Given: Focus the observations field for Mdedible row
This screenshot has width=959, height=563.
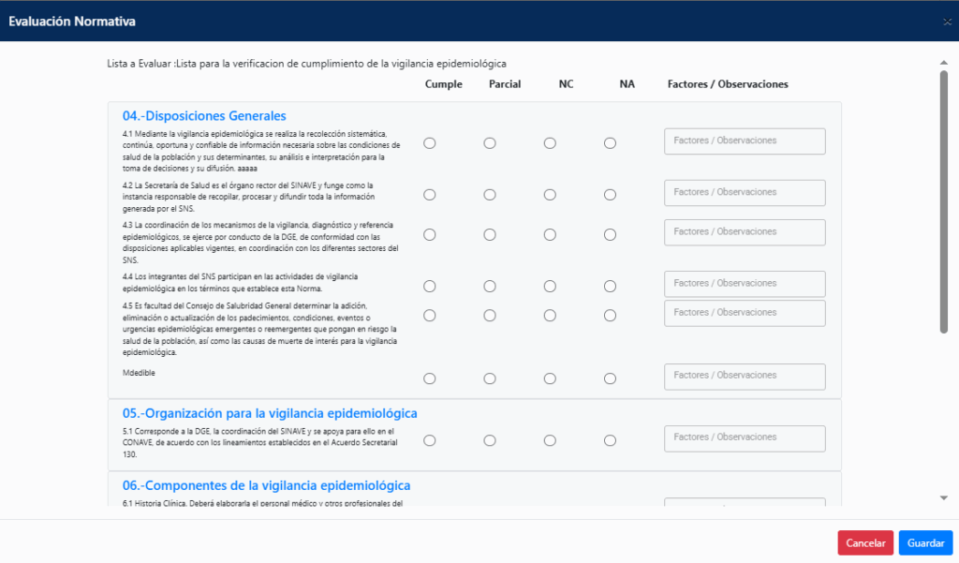Looking at the screenshot, I should [x=745, y=377].
